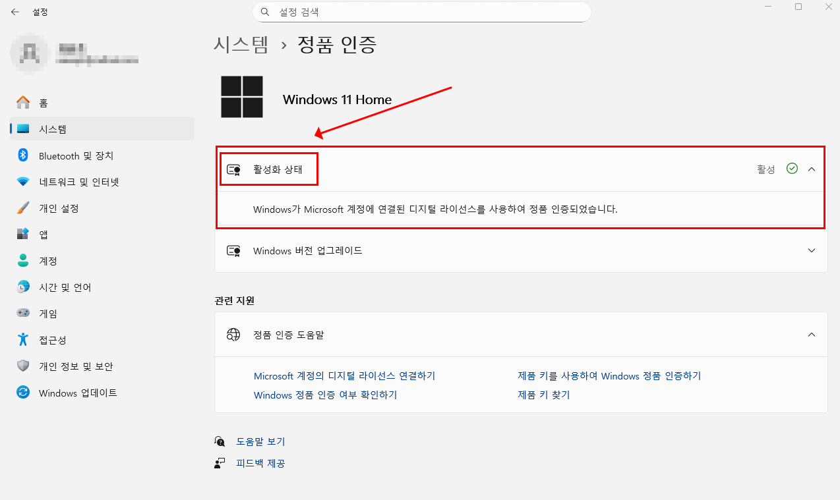
Task: Open 제품 키를 사용하여 Windows 정품 인증하기
Action: [609, 376]
